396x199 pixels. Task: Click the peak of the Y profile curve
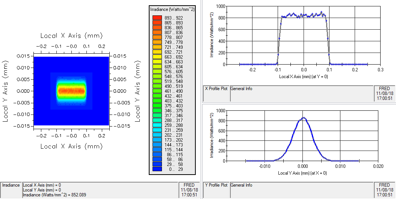[x=304, y=118]
